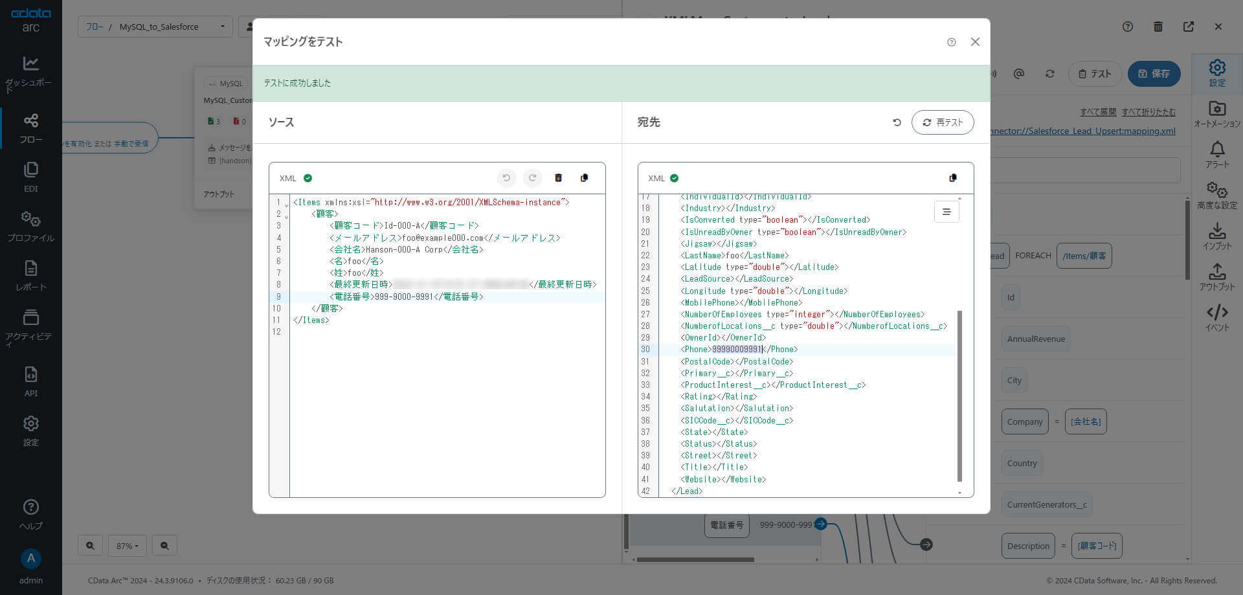The height and width of the screenshot is (595, 1243).
Task: Open the 87% zoom level dropdown
Action: tap(127, 546)
